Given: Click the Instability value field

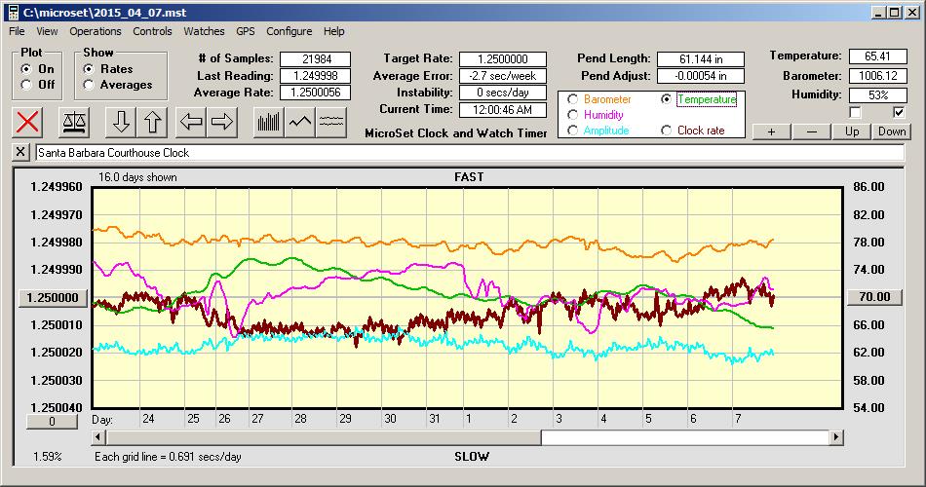Looking at the screenshot, I should (503, 93).
